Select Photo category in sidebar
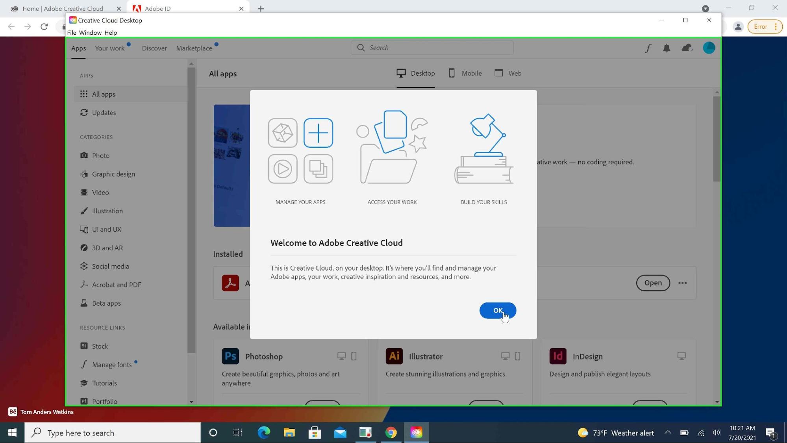The width and height of the screenshot is (787, 443). [x=100, y=156]
